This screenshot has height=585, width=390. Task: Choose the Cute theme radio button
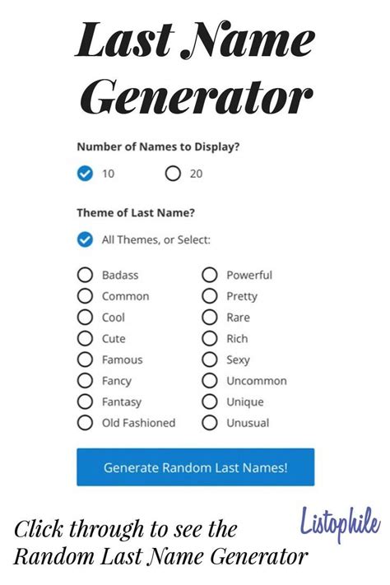pyautogui.click(x=85, y=339)
